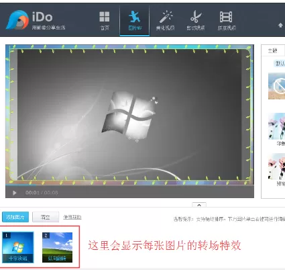The width and height of the screenshot is (285, 270).
Task: Click the blue video progress bar
Action: pos(21,185)
